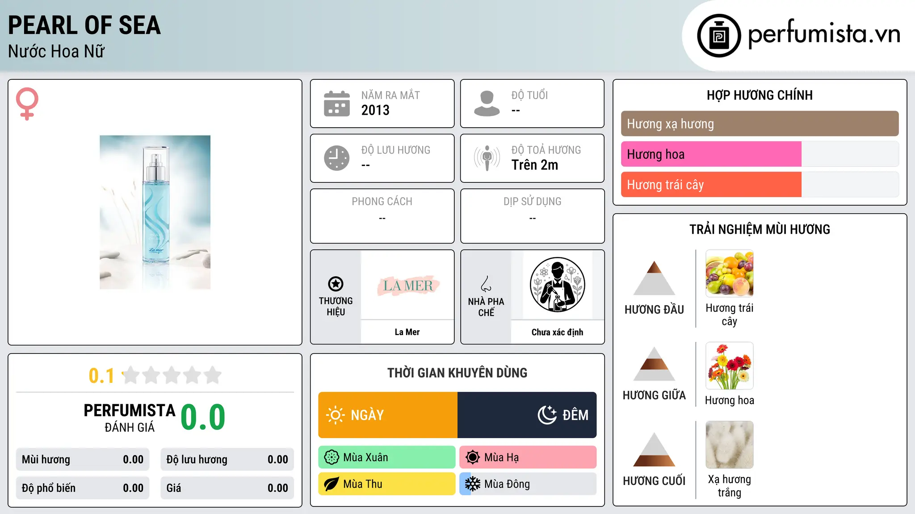Go to perfumista.vn site name
Viewport: 915px width, 514px height.
[x=824, y=34]
